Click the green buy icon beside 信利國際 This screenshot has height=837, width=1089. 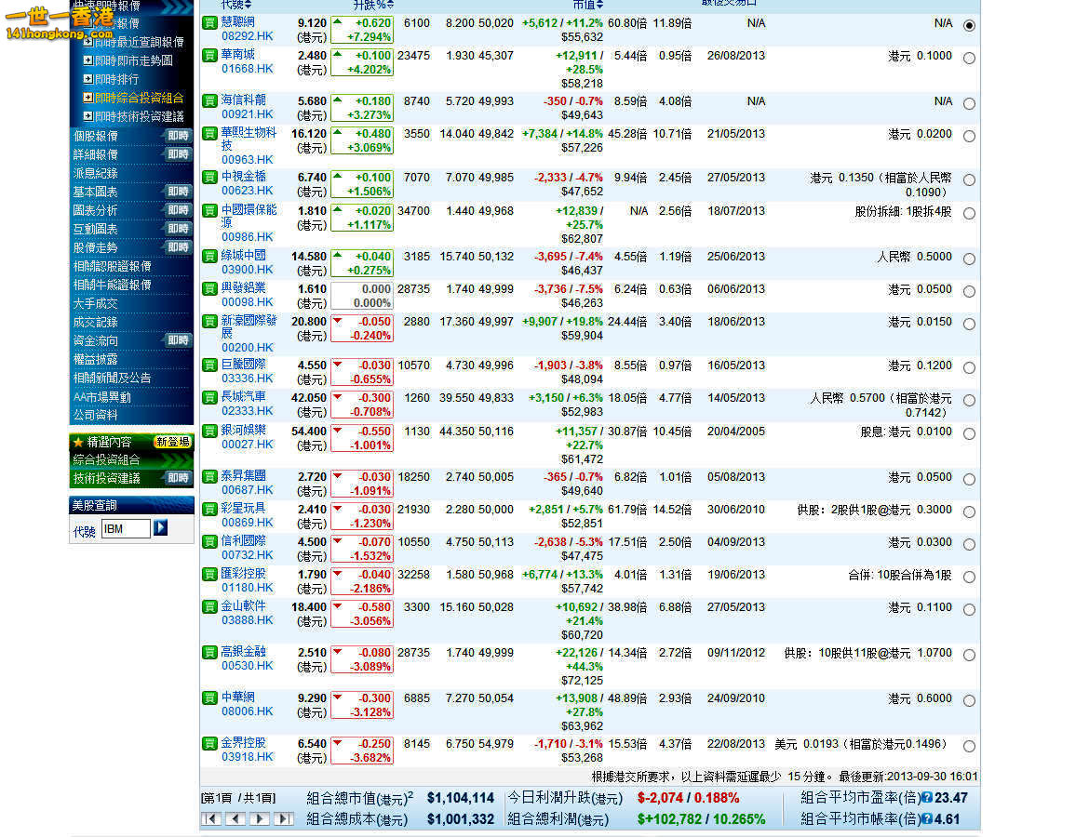pyautogui.click(x=209, y=542)
